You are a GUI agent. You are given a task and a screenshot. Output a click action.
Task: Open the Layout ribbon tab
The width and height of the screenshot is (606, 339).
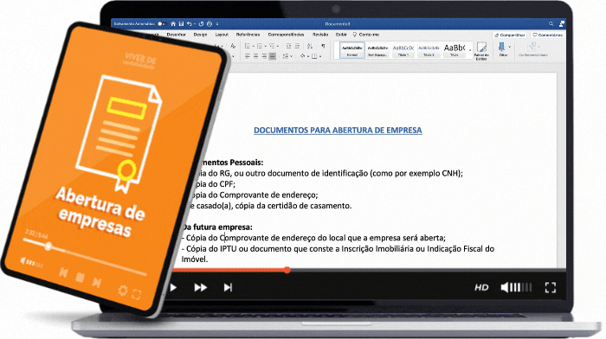[x=222, y=35]
